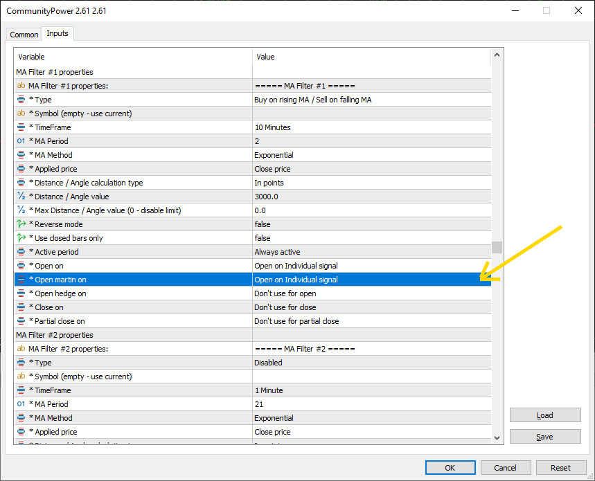
Task: Click the Reset button
Action: (560, 468)
